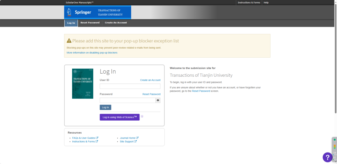This screenshot has width=337, height=164.
Task: Click external link icon beside Site Support
Action: 135,142
